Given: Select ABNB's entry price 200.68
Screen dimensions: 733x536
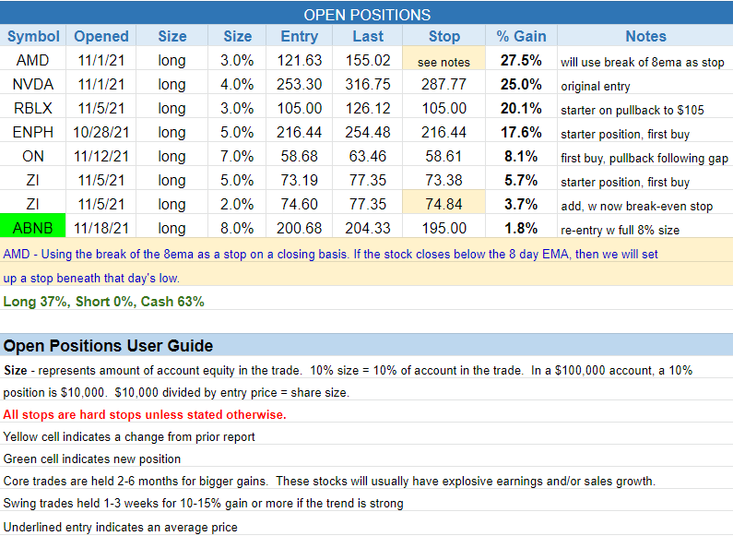Looking at the screenshot, I should 299,228.
